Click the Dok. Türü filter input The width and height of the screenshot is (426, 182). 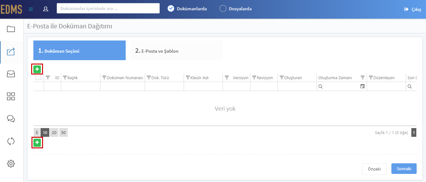point(164,86)
